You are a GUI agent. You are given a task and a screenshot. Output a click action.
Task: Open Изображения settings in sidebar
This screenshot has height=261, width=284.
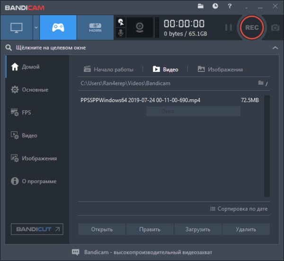37,158
